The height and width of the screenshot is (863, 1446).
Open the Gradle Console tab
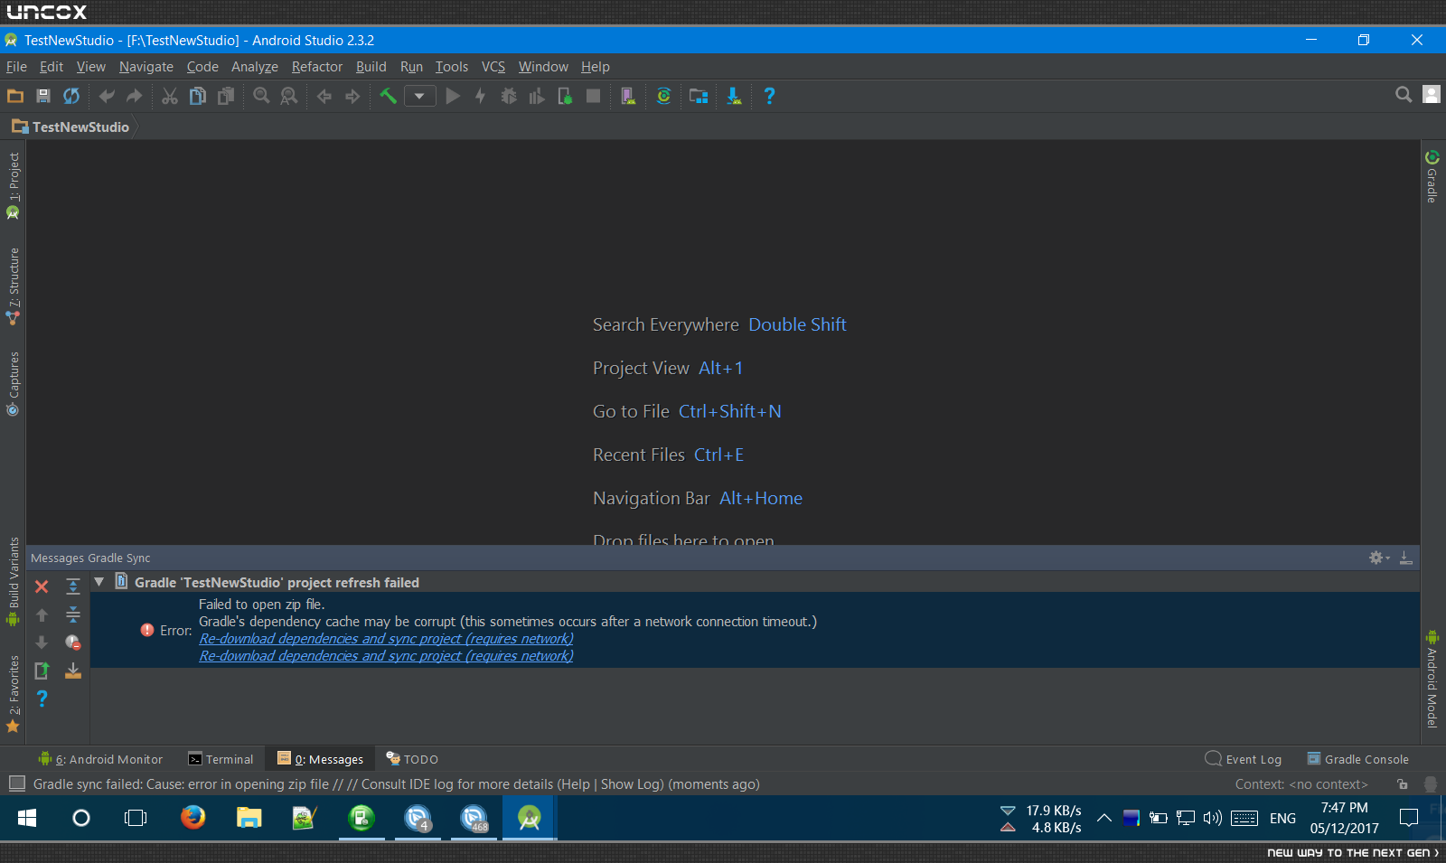(x=1358, y=759)
